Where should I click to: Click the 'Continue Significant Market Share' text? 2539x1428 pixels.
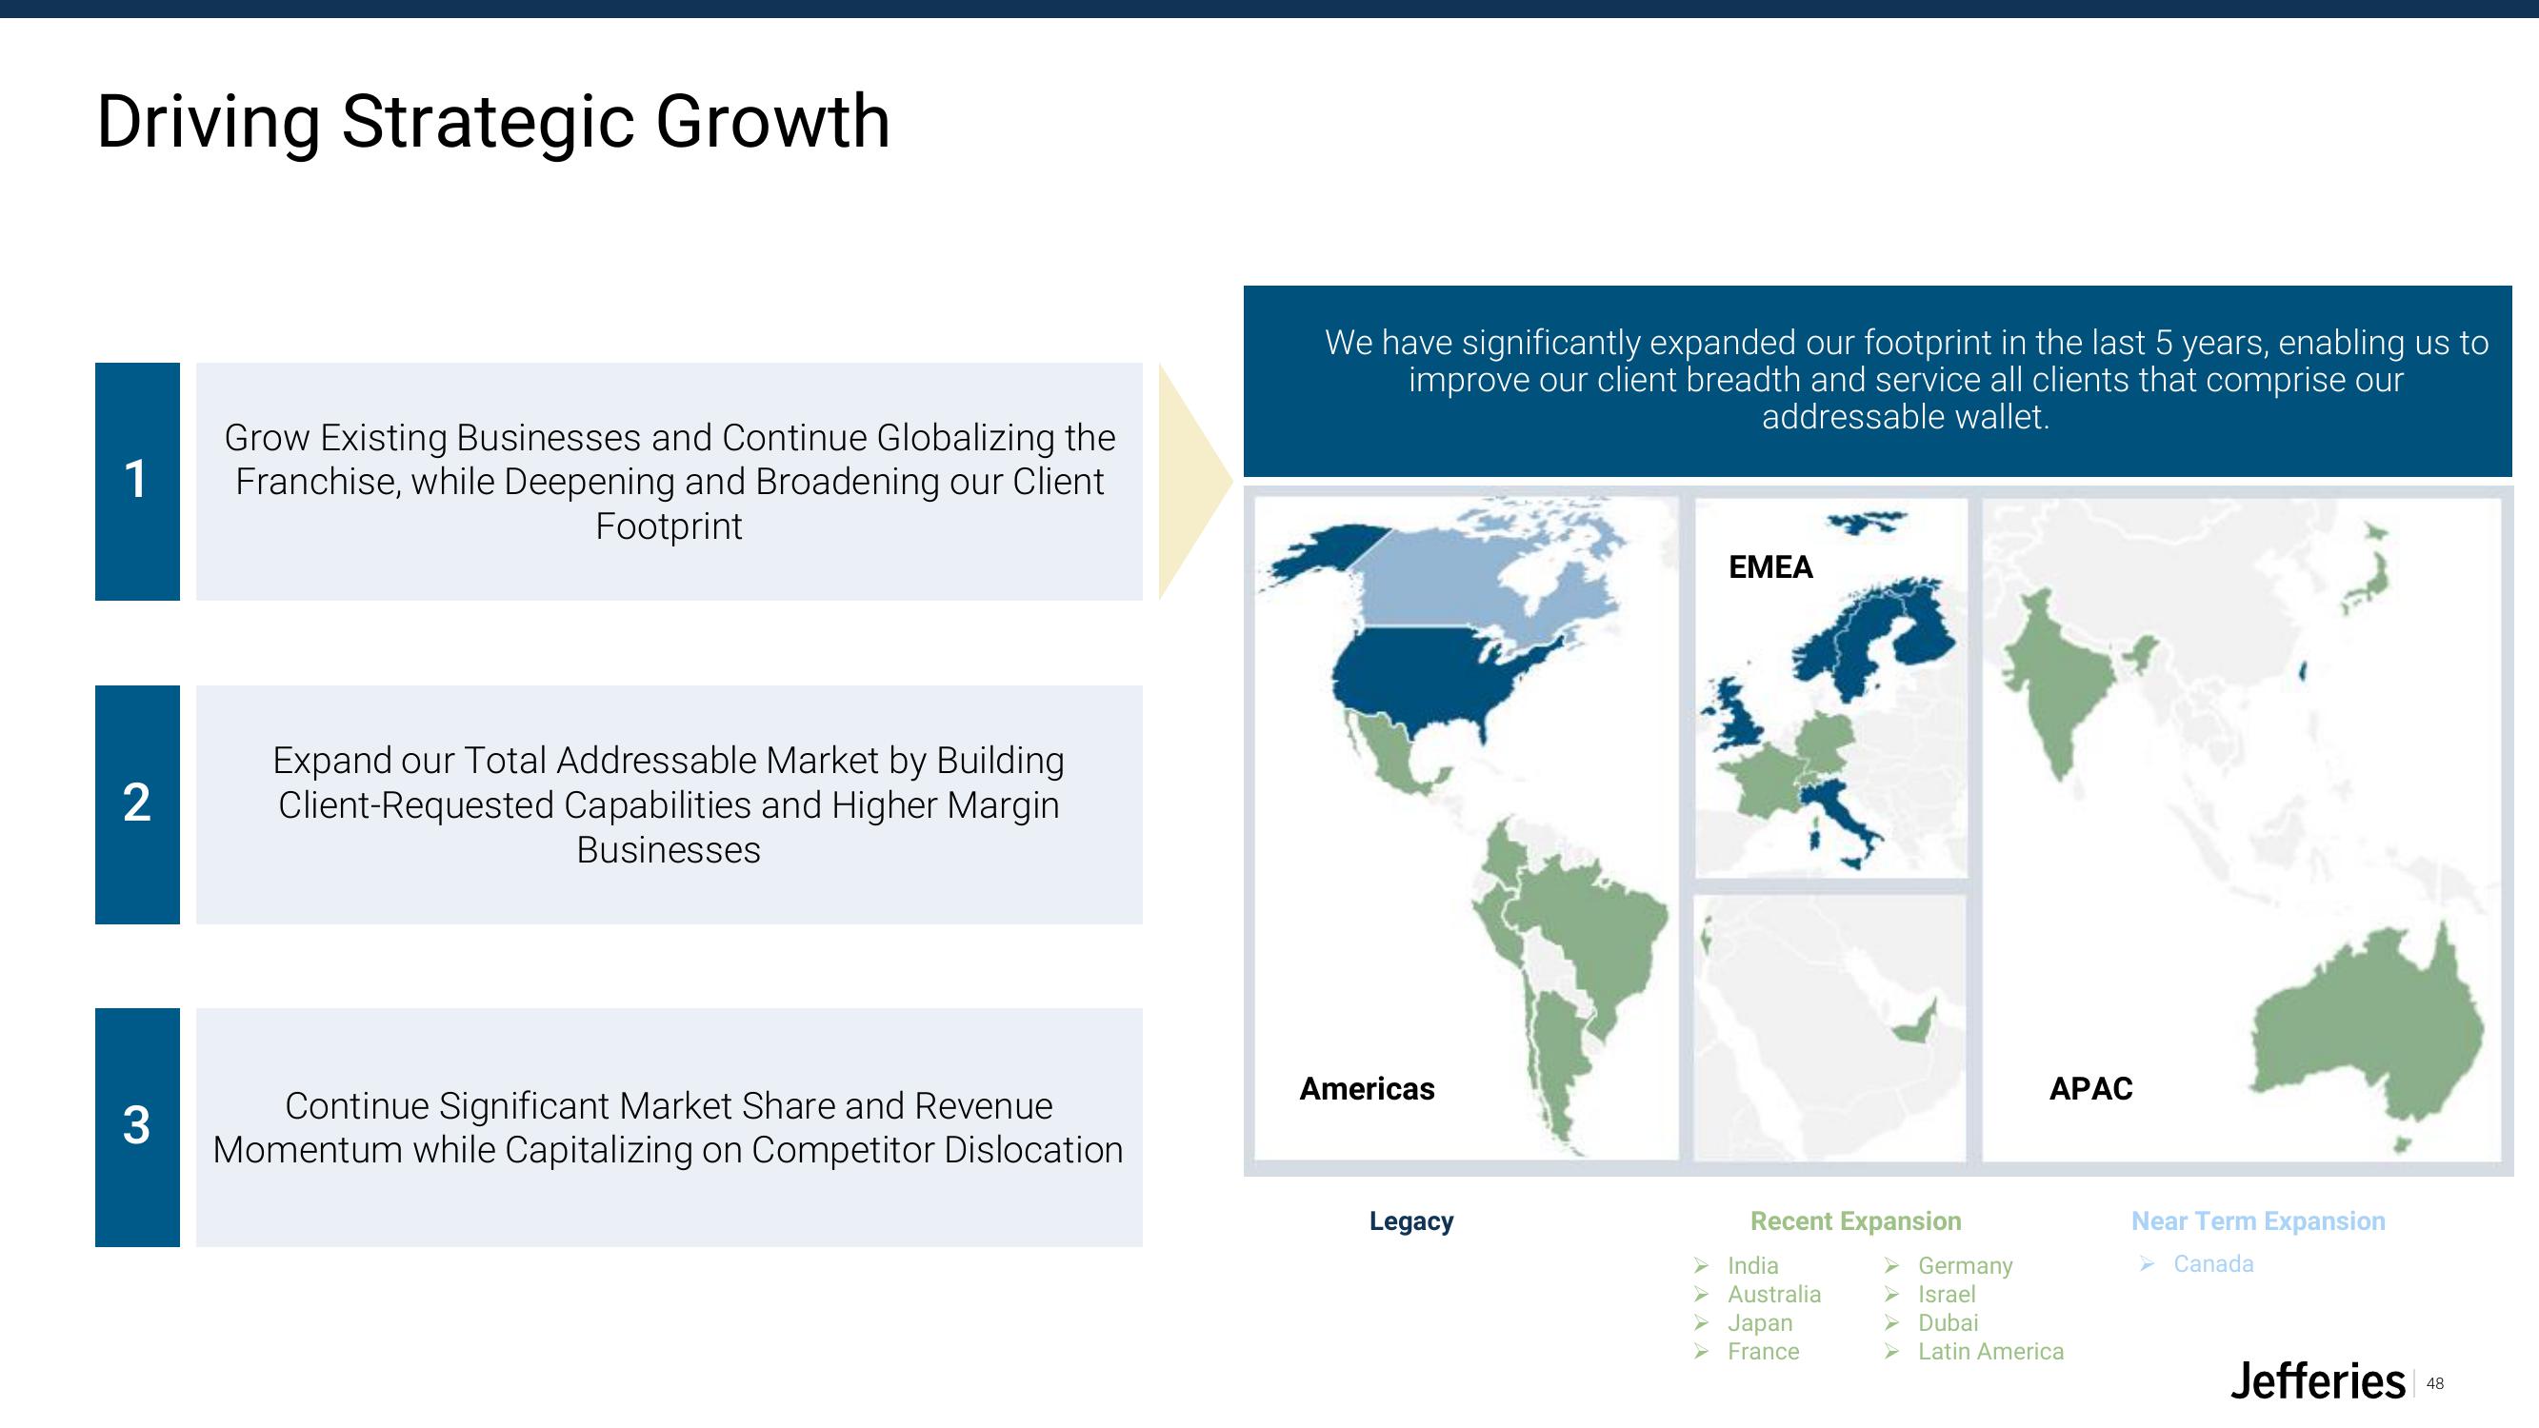(x=670, y=1127)
